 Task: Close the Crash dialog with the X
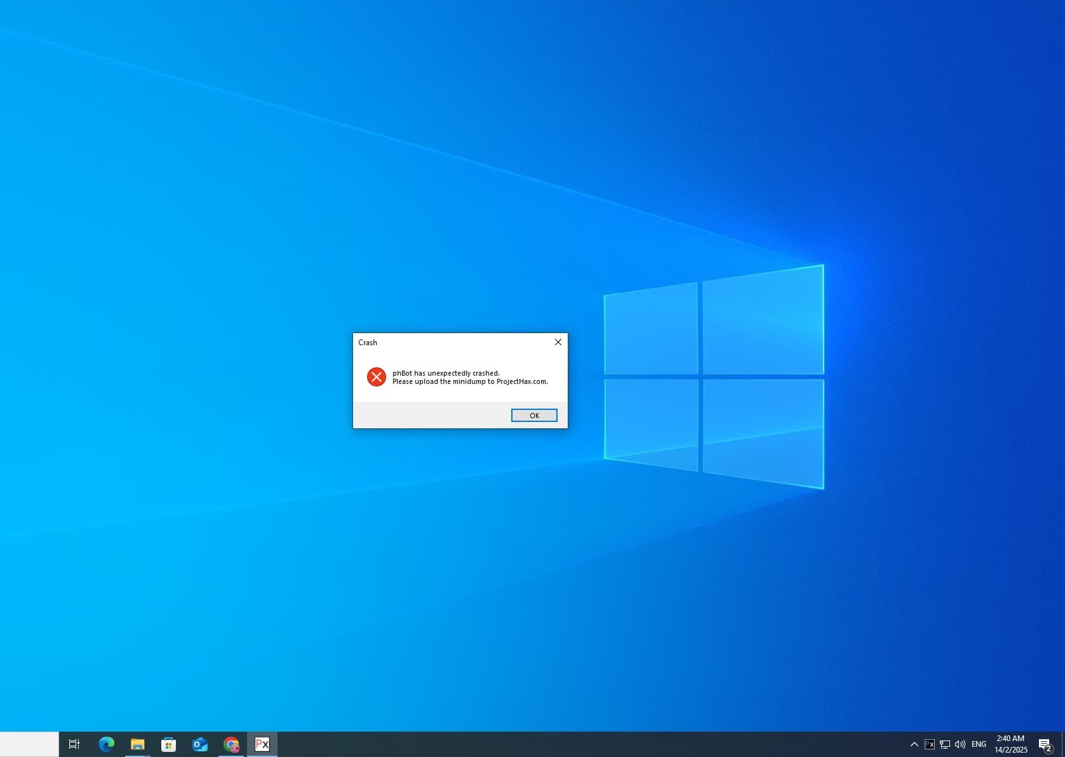(x=558, y=342)
